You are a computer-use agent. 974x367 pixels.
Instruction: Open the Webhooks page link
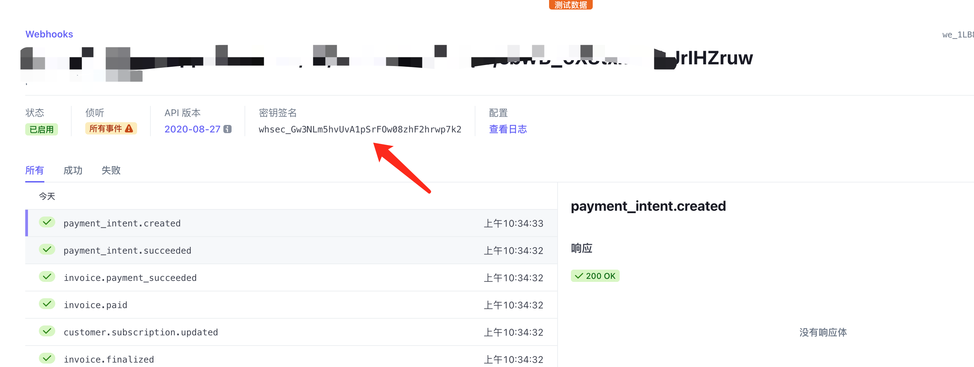[49, 34]
